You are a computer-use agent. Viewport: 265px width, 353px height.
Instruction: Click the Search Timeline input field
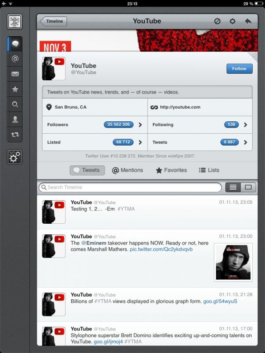[x=130, y=188]
